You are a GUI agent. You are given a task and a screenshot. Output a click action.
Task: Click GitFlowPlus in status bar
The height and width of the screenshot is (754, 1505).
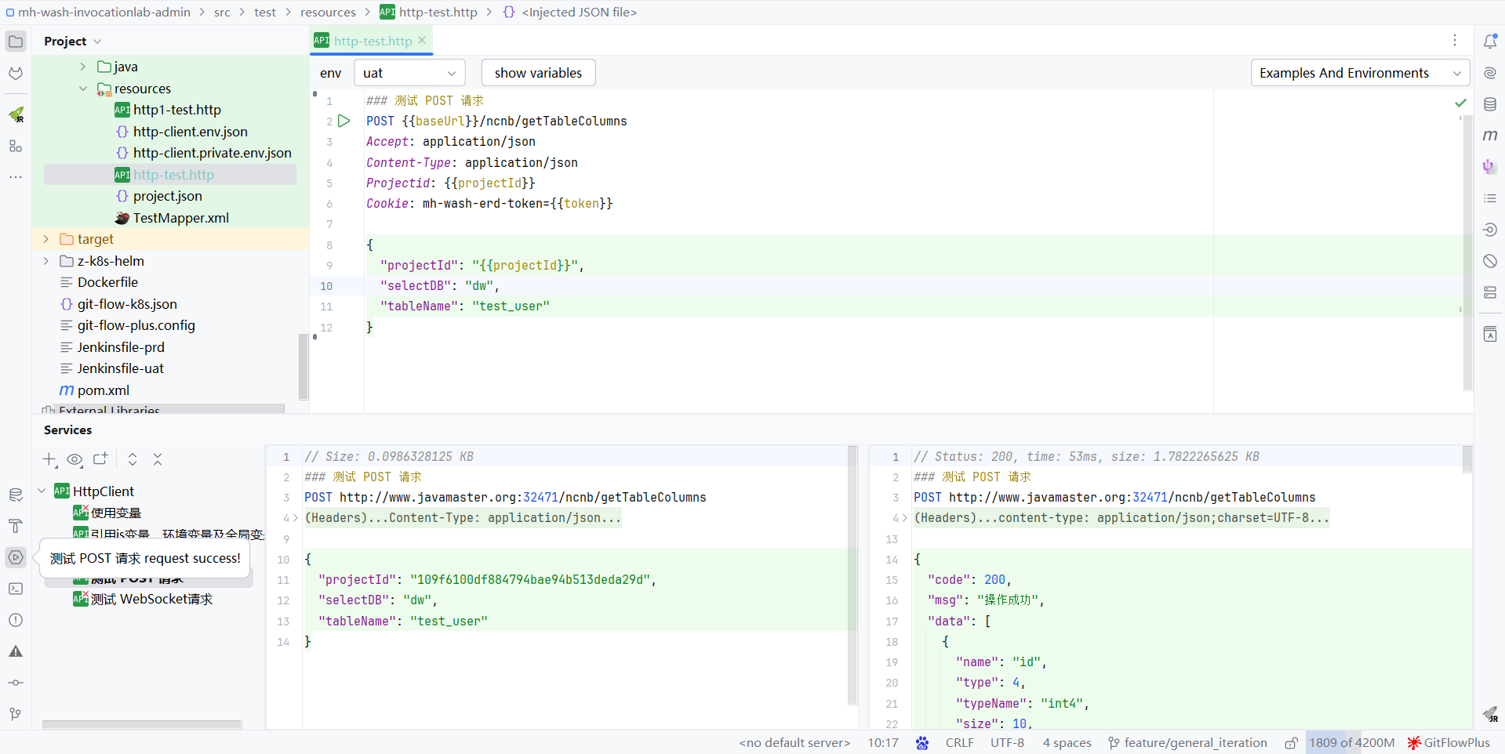click(x=1448, y=743)
